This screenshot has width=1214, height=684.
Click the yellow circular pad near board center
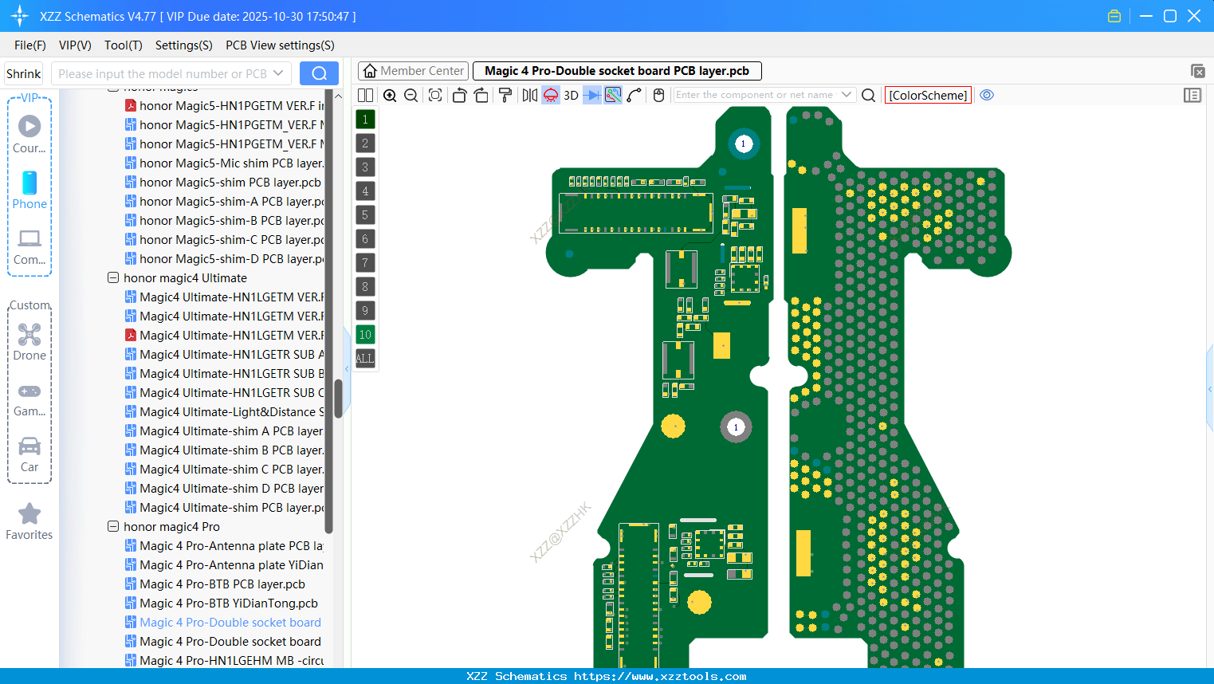click(x=674, y=426)
